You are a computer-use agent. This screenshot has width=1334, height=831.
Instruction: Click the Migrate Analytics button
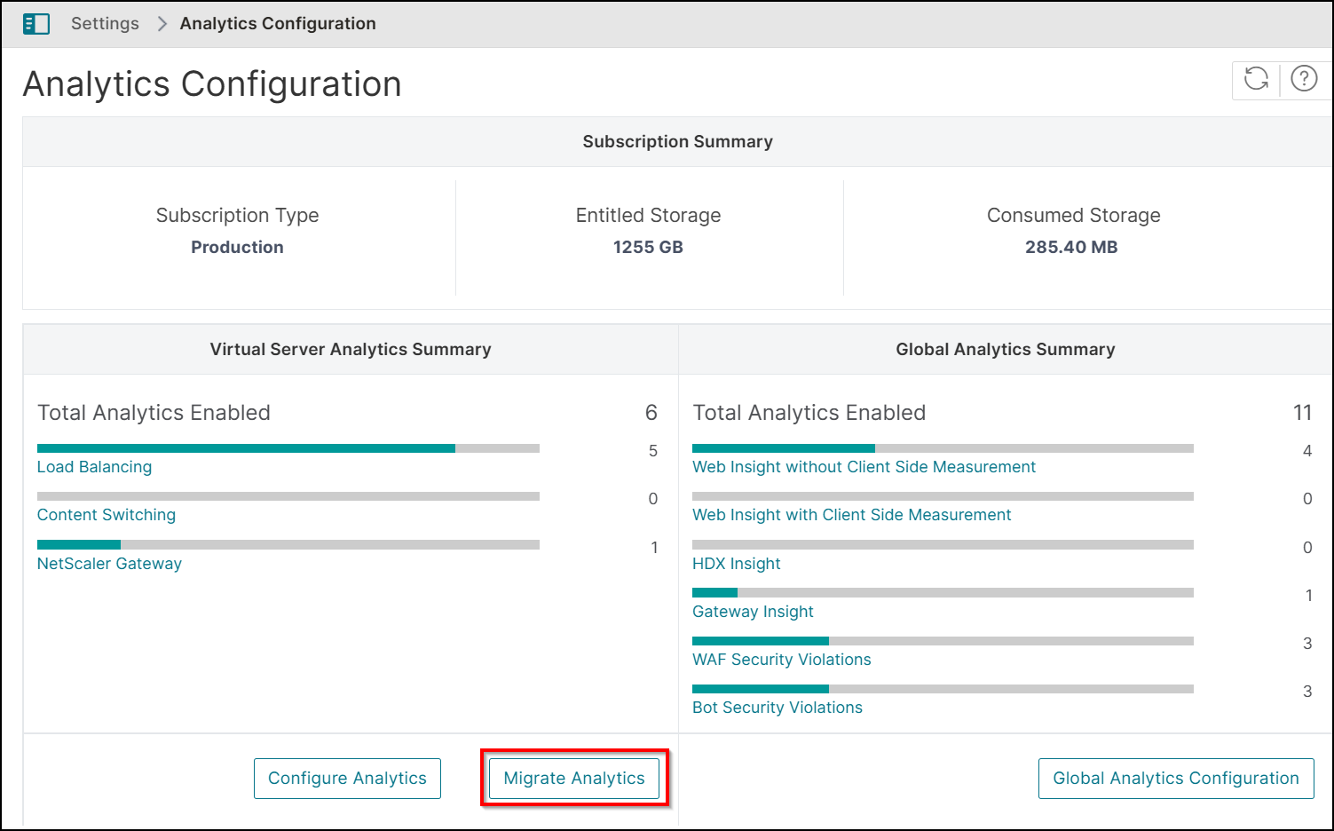(x=574, y=779)
